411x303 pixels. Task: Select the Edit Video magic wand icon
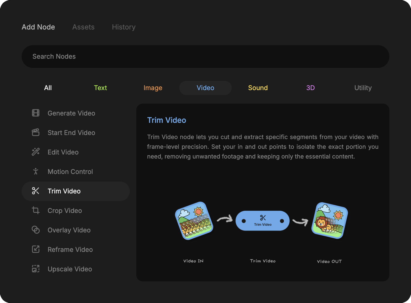point(36,152)
